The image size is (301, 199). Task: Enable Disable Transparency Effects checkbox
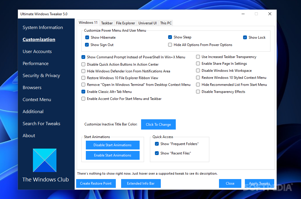tap(198, 92)
